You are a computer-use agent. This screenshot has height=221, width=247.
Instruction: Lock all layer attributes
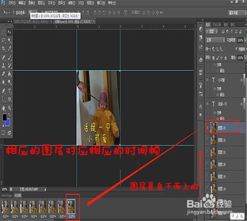click(x=225, y=58)
